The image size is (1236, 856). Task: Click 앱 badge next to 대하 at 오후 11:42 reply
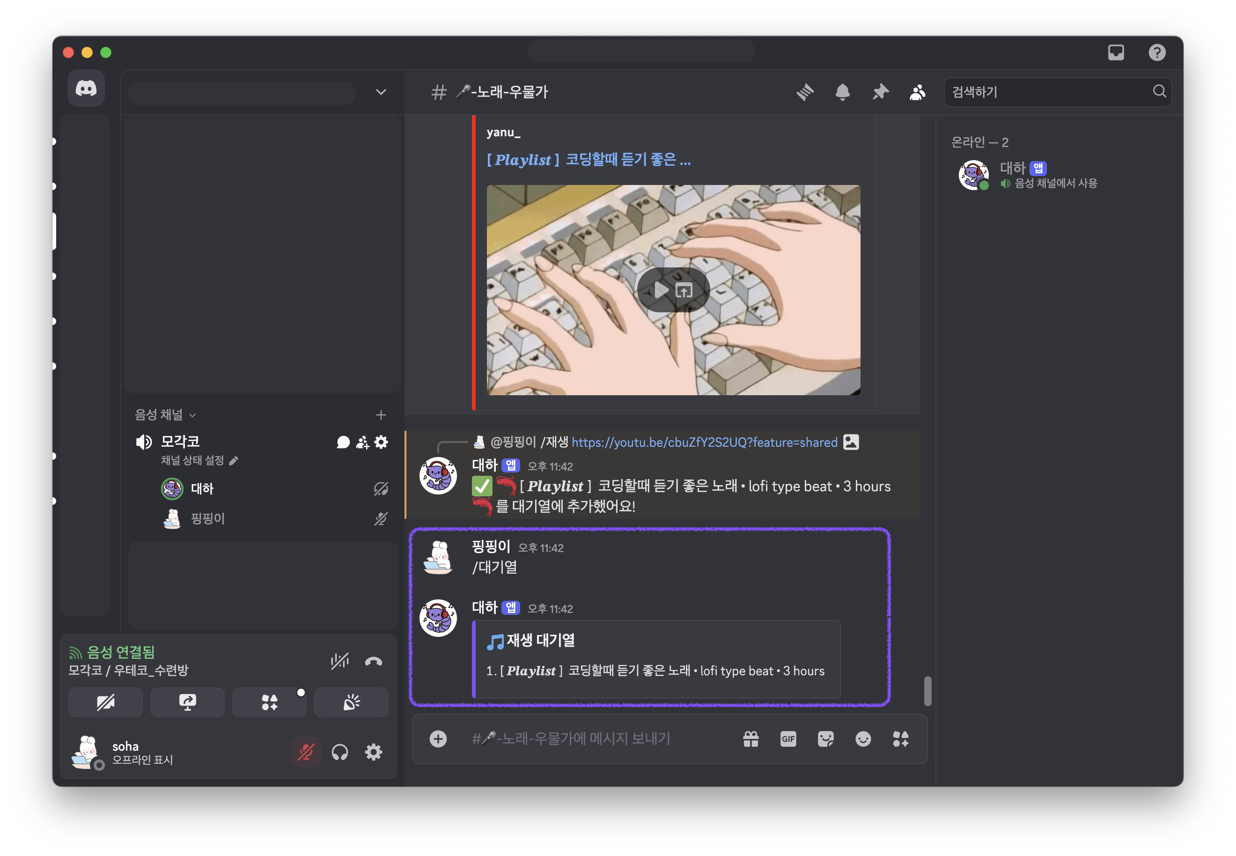(511, 465)
